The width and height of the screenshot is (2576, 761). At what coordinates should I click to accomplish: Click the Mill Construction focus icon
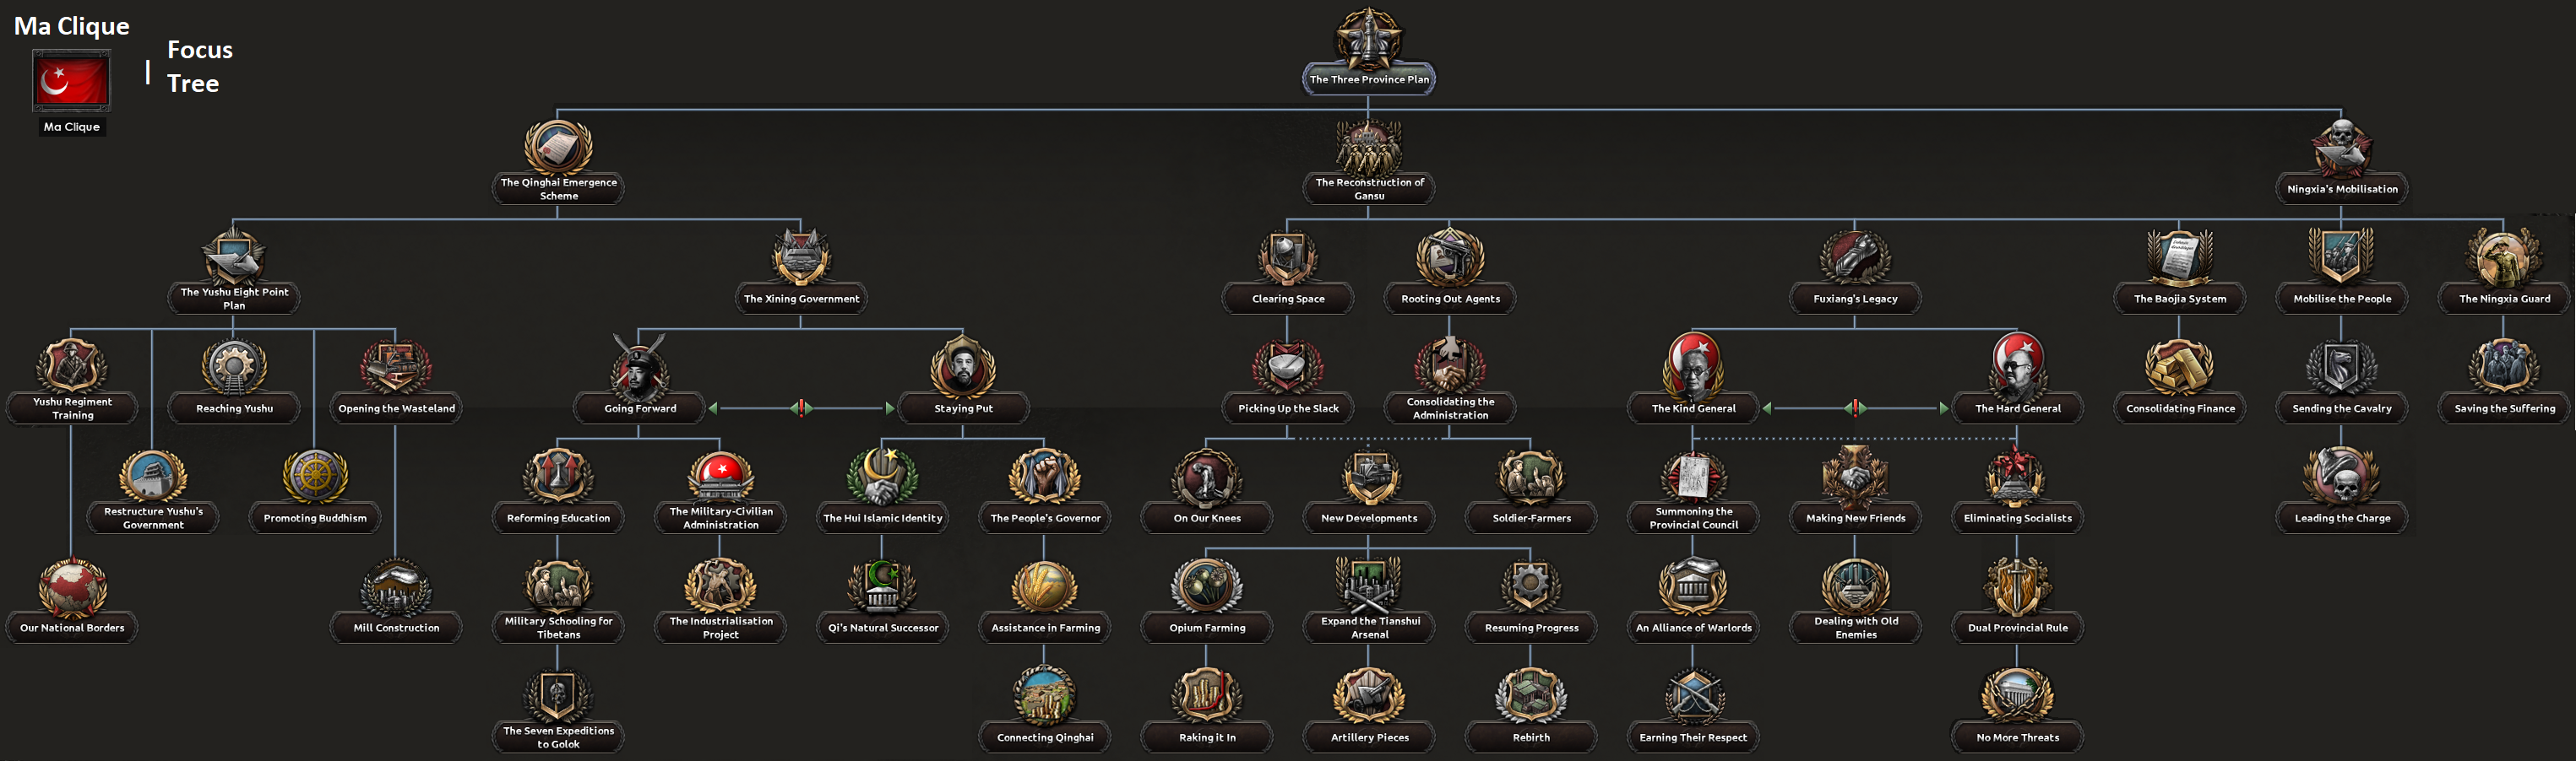396,587
